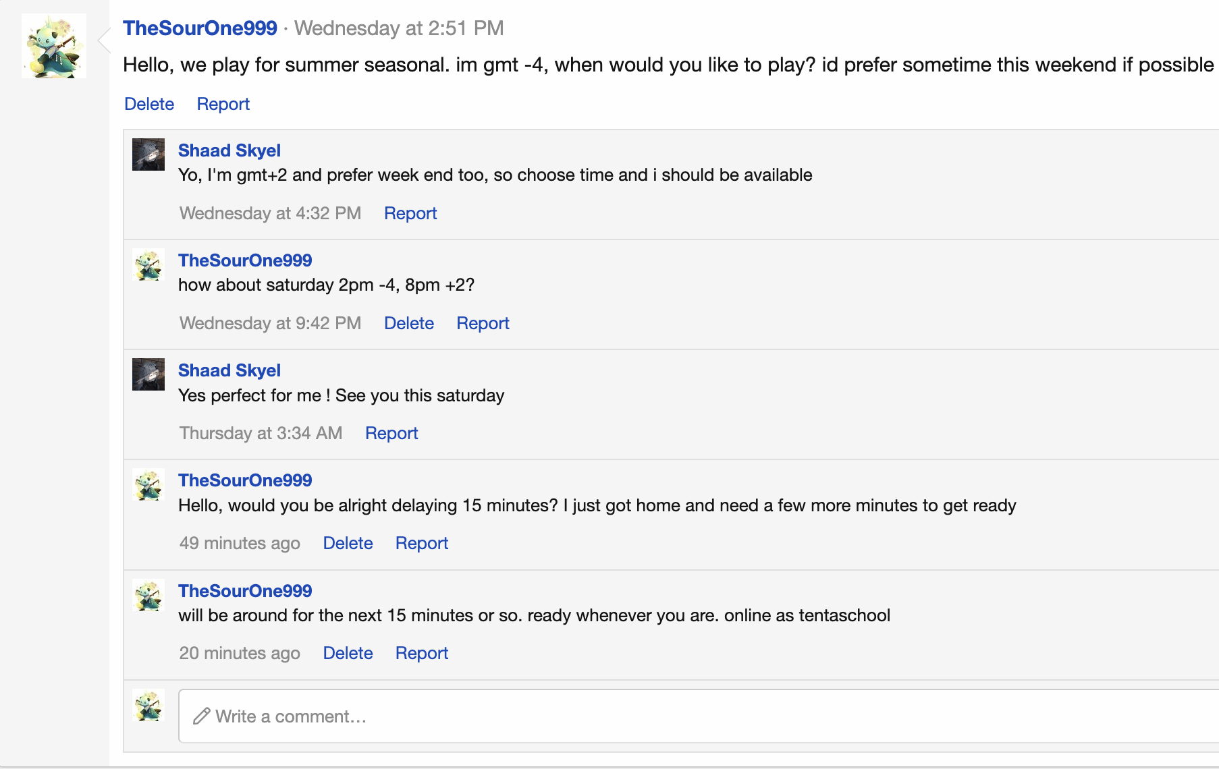This screenshot has height=769, width=1219.
Task: Click avatar beside the delaying 15 minutes comment
Action: click(148, 484)
